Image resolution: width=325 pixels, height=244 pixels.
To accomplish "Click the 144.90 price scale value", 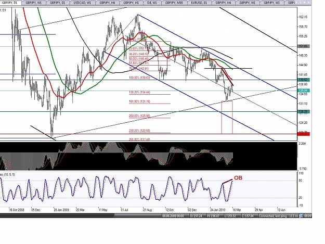I will [303, 65].
